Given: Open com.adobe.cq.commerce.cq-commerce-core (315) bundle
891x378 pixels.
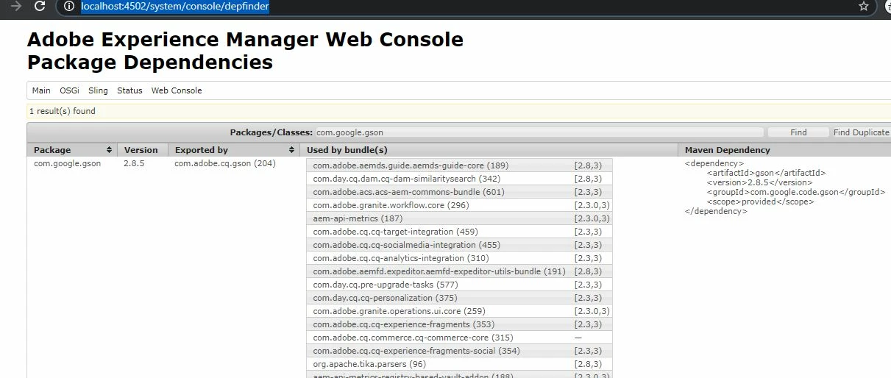Looking at the screenshot, I should pyautogui.click(x=413, y=338).
